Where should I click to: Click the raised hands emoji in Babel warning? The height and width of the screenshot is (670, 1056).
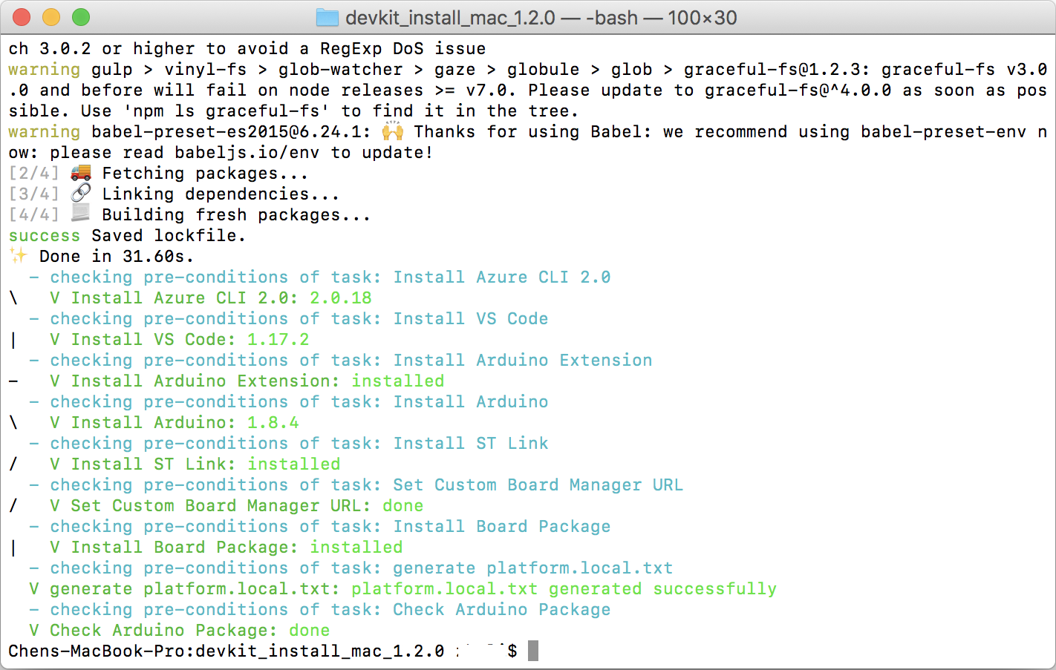pos(393,131)
